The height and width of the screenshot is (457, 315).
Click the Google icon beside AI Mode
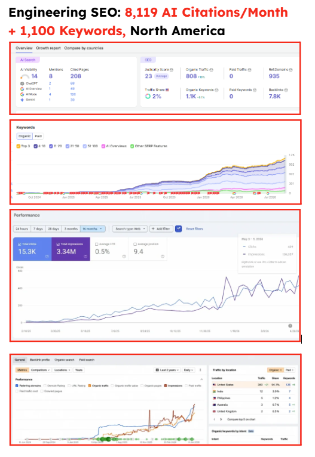[x=22, y=94]
